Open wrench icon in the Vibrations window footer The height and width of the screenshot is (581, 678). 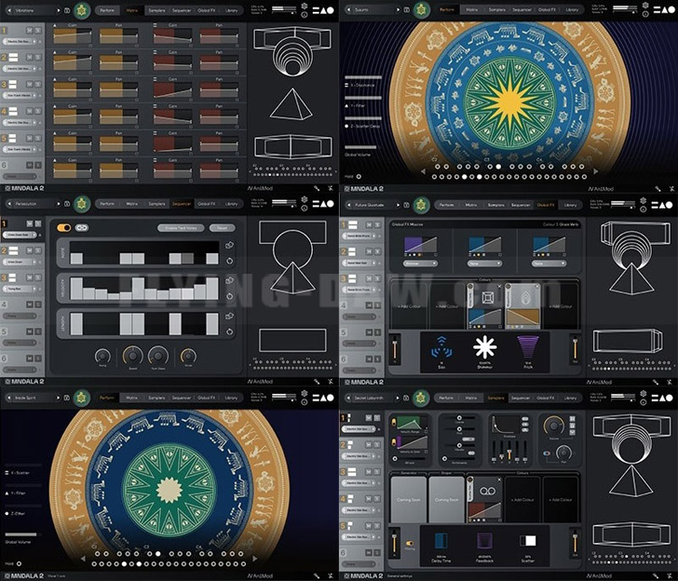(x=317, y=188)
